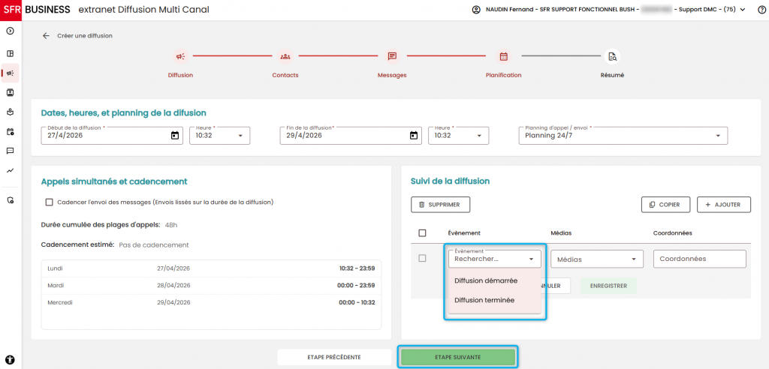Click the Résumé step label
The image size is (769, 369).
pyautogui.click(x=612, y=76)
